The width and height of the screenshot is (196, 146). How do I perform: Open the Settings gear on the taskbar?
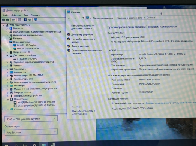point(34,145)
